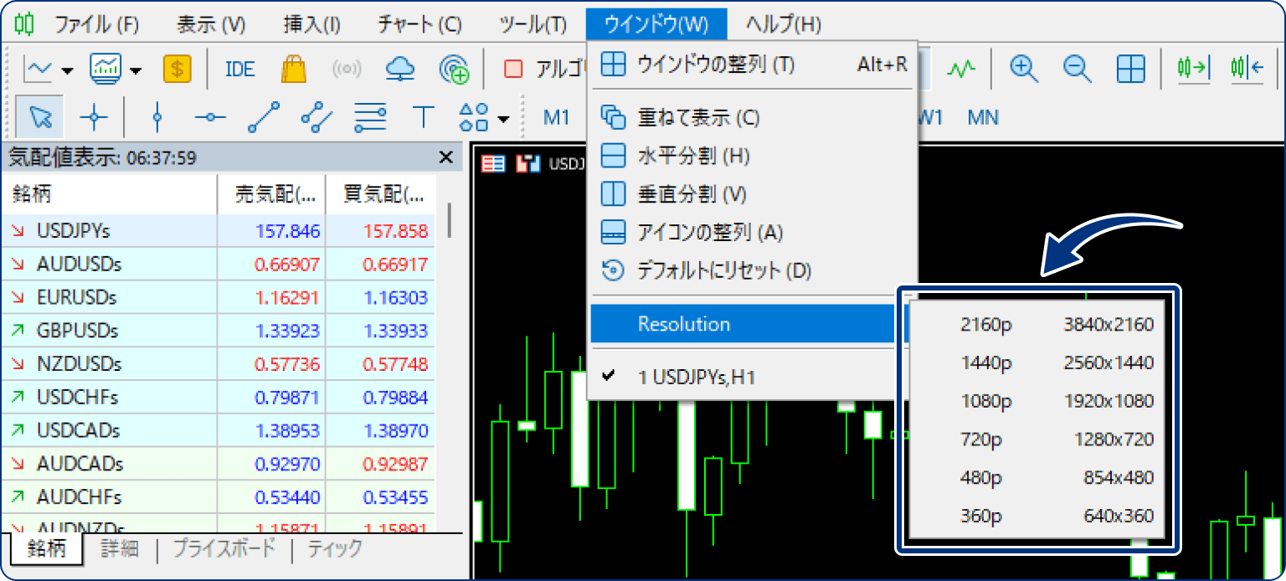Switch to MN timeframe
Screen dimensions: 1286x581
click(983, 117)
